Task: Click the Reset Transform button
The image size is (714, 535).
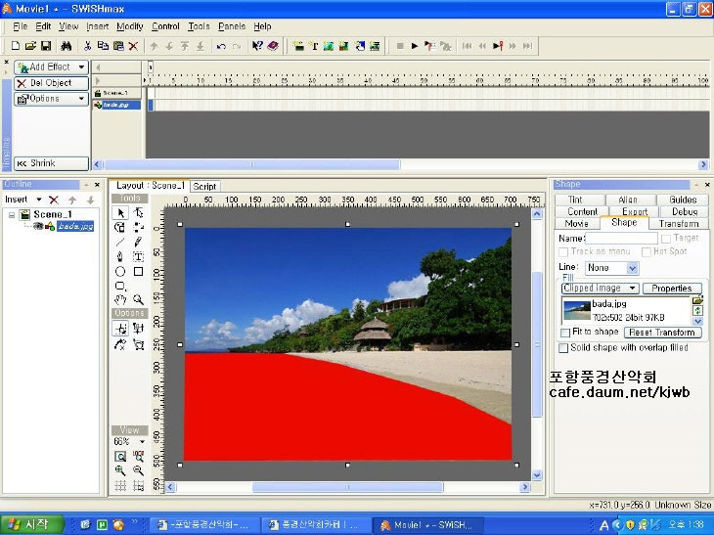Action: coord(662,333)
